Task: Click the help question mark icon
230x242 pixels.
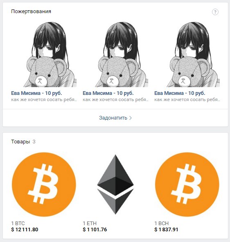Action: tap(215, 12)
